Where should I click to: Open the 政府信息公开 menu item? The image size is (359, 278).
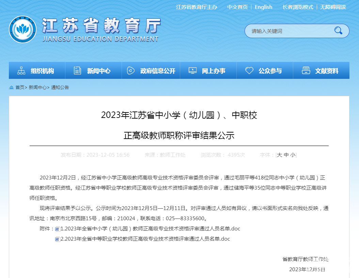pyautogui.click(x=151, y=71)
